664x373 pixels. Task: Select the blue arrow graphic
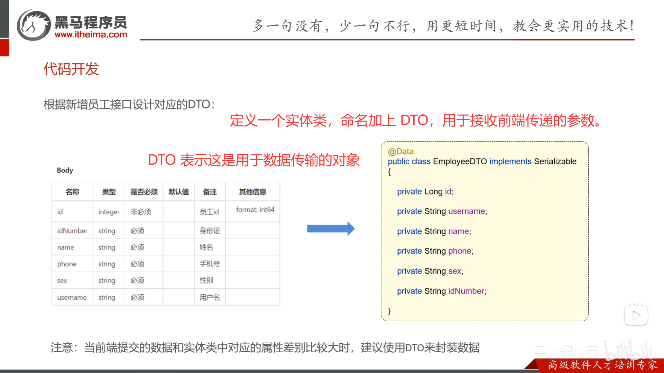330,228
